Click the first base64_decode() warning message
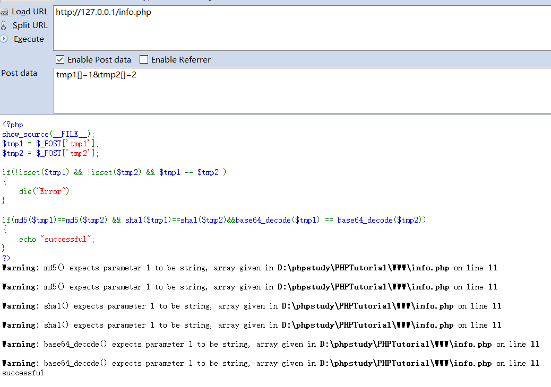551x387 pixels. tap(271, 344)
